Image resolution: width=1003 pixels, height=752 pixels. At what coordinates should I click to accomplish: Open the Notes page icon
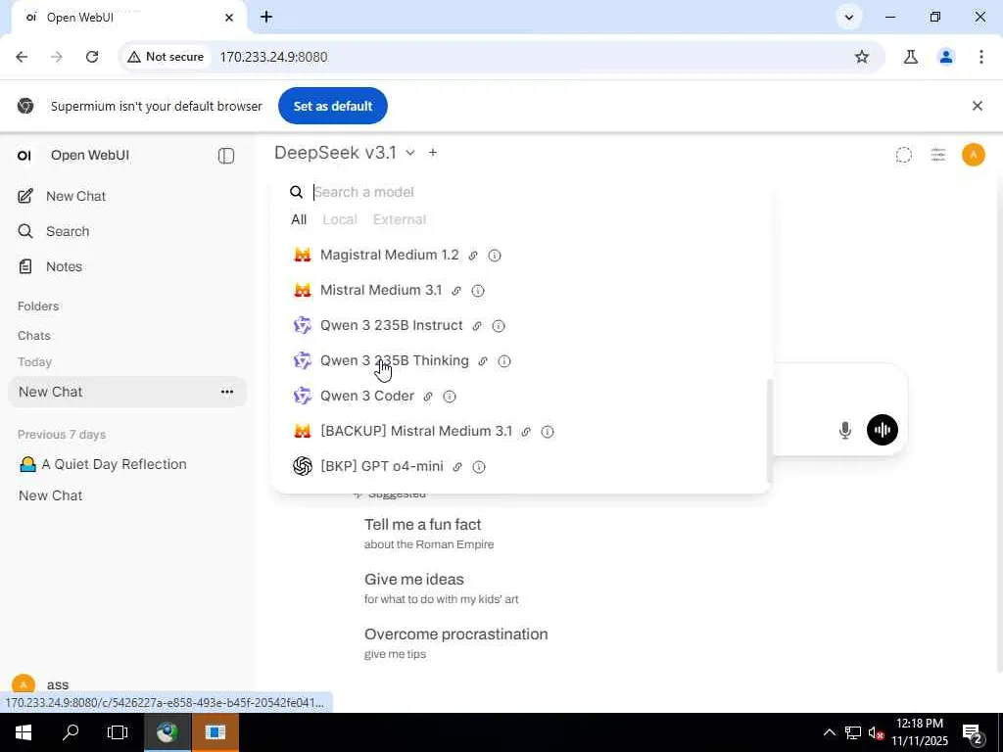click(25, 266)
